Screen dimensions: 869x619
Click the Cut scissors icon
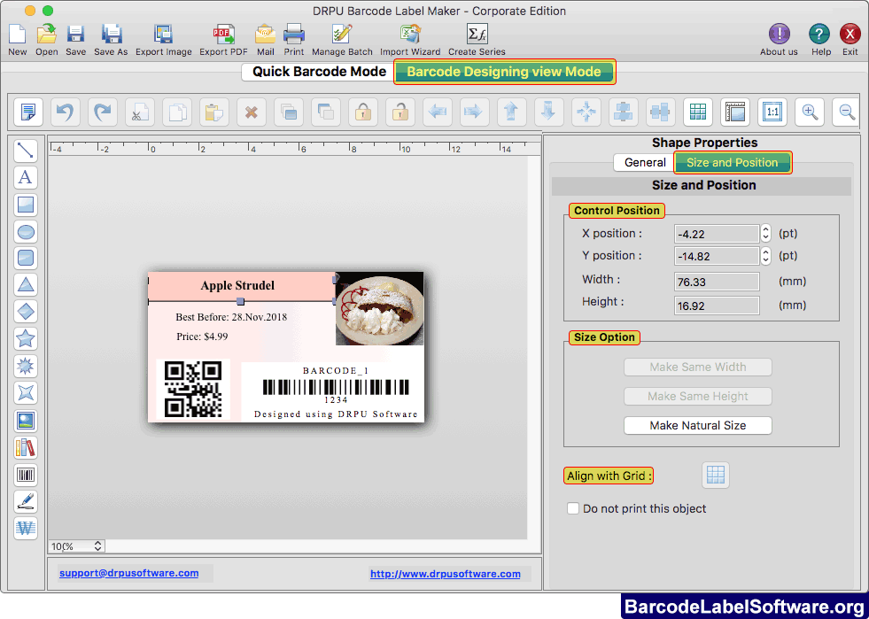pos(140,112)
